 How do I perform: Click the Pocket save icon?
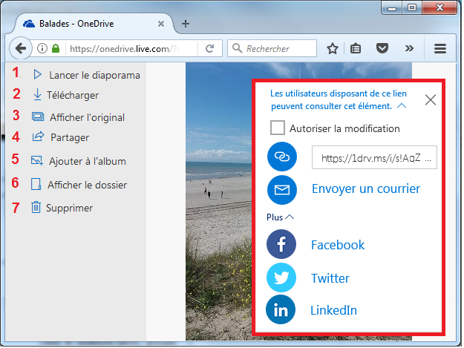[x=382, y=48]
